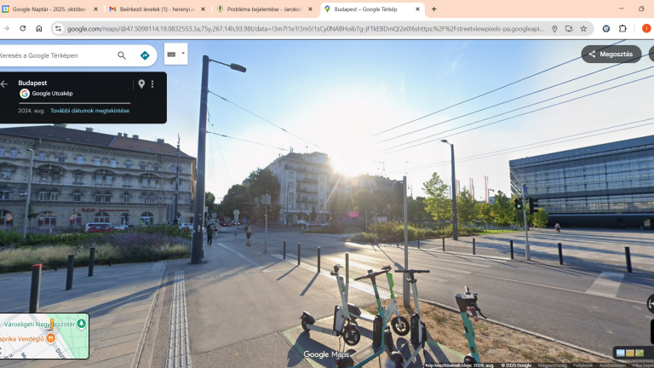Bookmark this page with the star icon
Viewport: 654px width, 368px height.
[583, 28]
